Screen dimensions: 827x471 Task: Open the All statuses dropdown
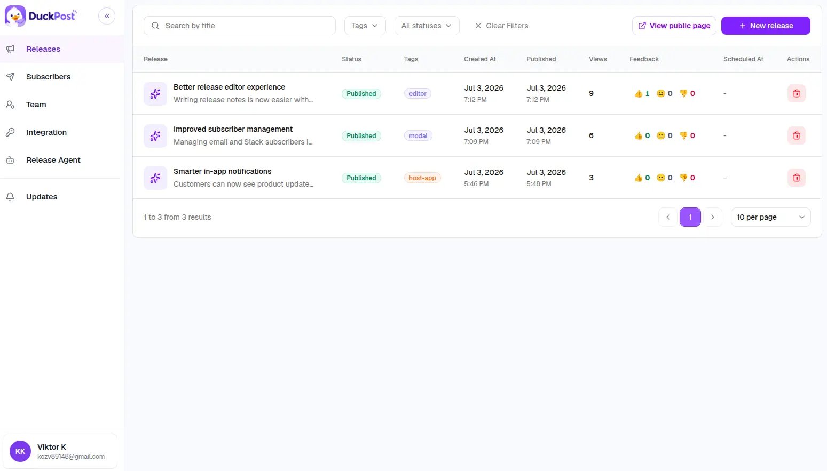tap(427, 26)
